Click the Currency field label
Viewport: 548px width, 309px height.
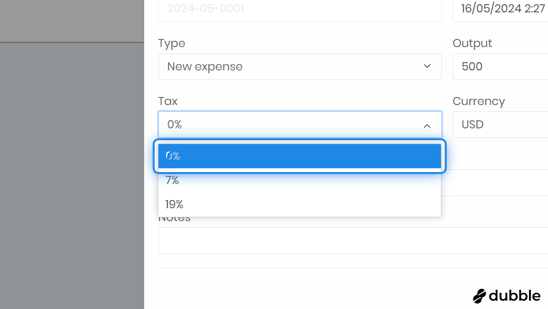click(x=479, y=101)
